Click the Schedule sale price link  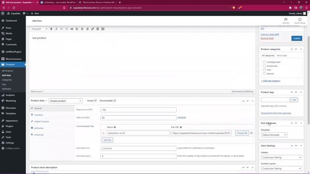182,117
